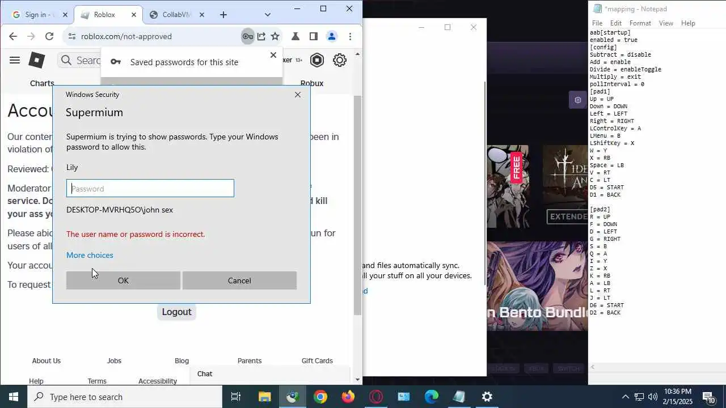Open the Terms footer link
This screenshot has height=408, width=726.
97,381
